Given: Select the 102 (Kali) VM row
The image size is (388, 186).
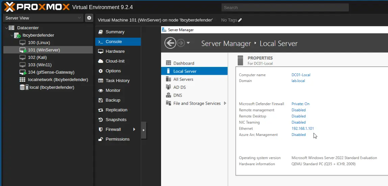Looking at the screenshot, I should point(48,58).
